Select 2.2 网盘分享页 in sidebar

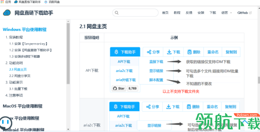click(20, 76)
